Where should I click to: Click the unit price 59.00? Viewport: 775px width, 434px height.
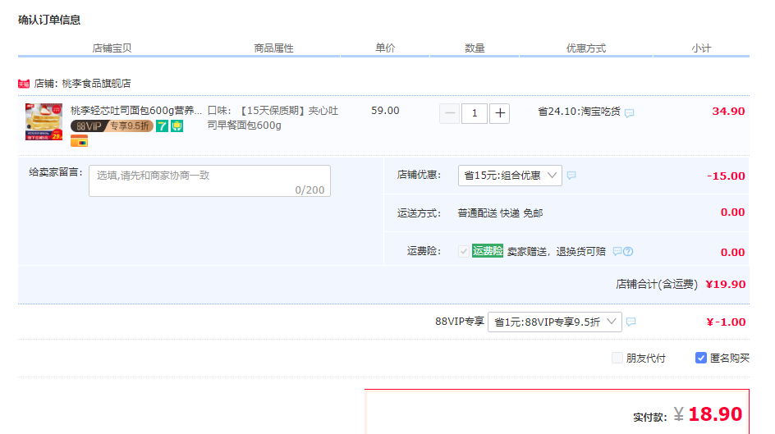(x=385, y=111)
